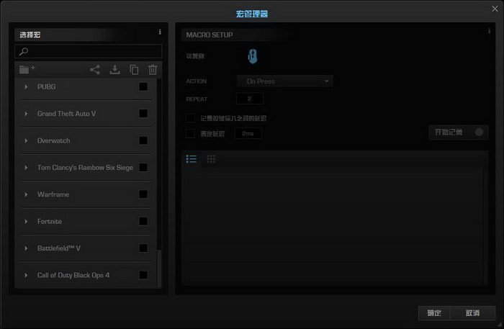
Task: Enable the fixed delay checkbox beside 2ms
Action: [x=190, y=133]
